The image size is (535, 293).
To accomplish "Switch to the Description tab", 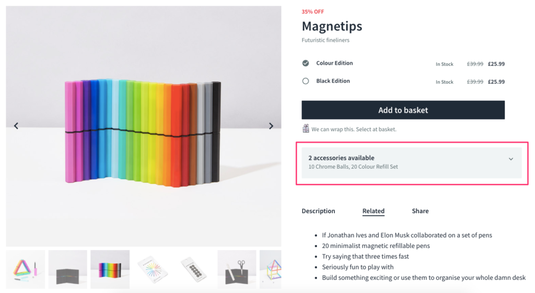I will (x=318, y=211).
